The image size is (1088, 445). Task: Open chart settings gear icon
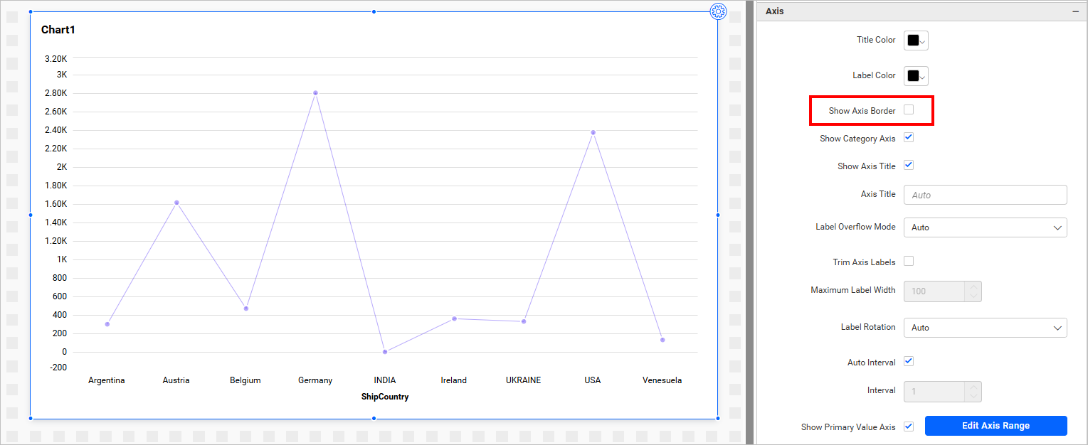coord(718,11)
